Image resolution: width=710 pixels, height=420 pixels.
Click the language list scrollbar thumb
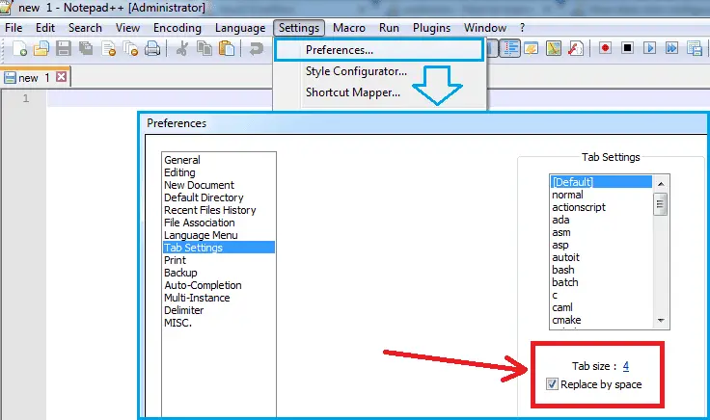(x=661, y=204)
